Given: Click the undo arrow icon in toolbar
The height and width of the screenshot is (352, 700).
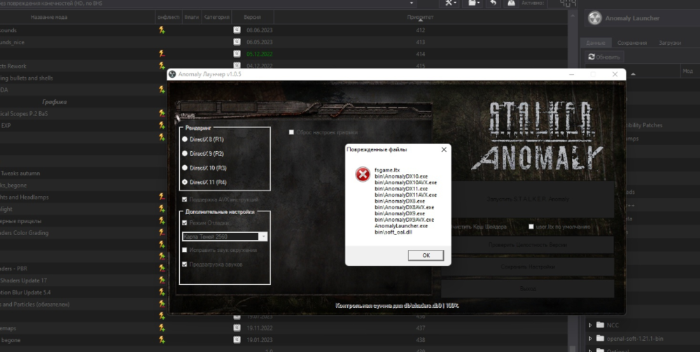Looking at the screenshot, I should click(493, 4).
